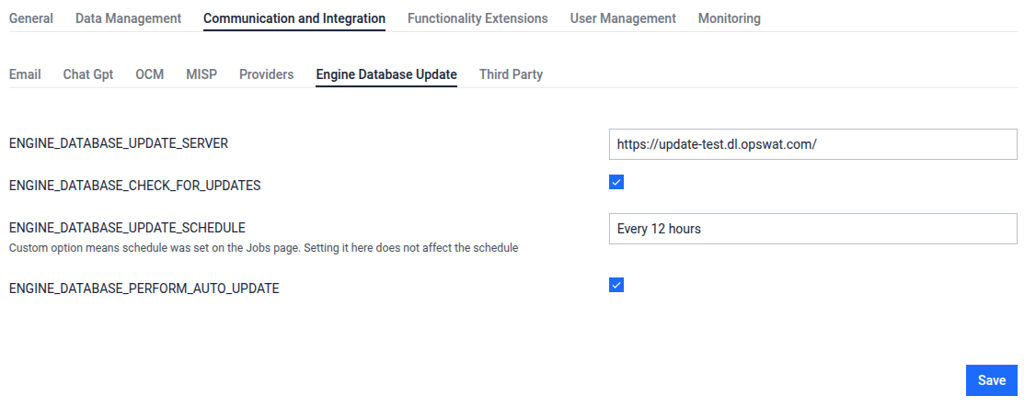1036x407 pixels.
Task: Select the Communication and Integration tab
Action: coord(294,18)
